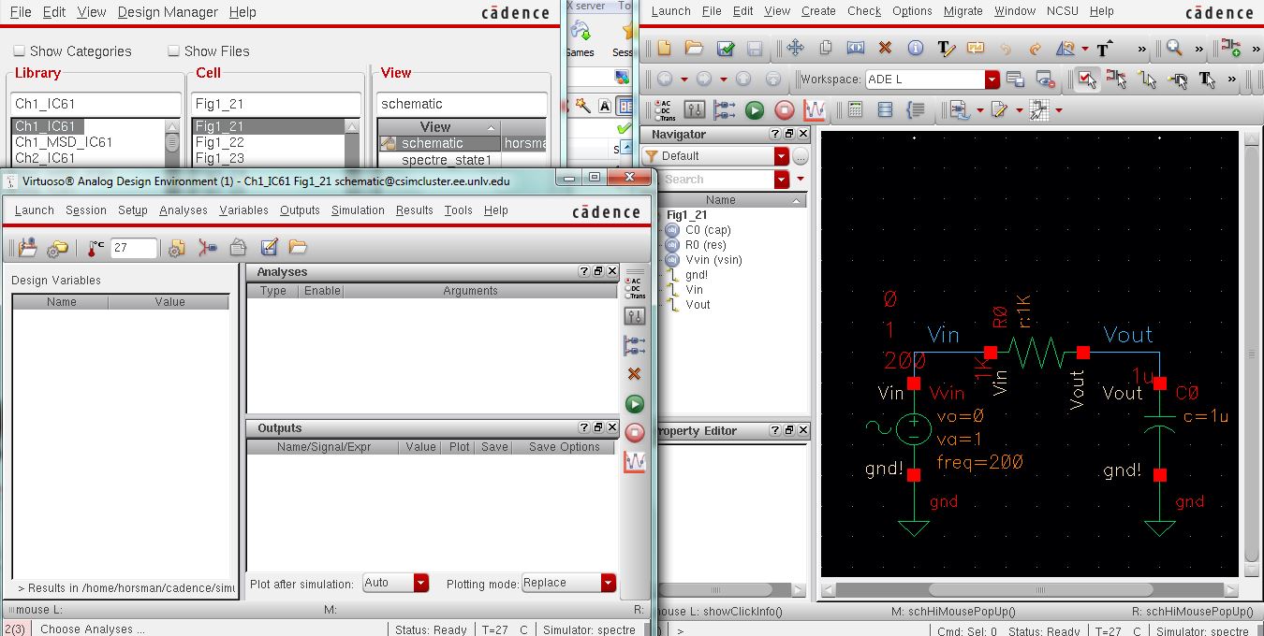The height and width of the screenshot is (636, 1264).
Task: Click the Check and Save icon in schematic toolbar
Action: (x=726, y=49)
